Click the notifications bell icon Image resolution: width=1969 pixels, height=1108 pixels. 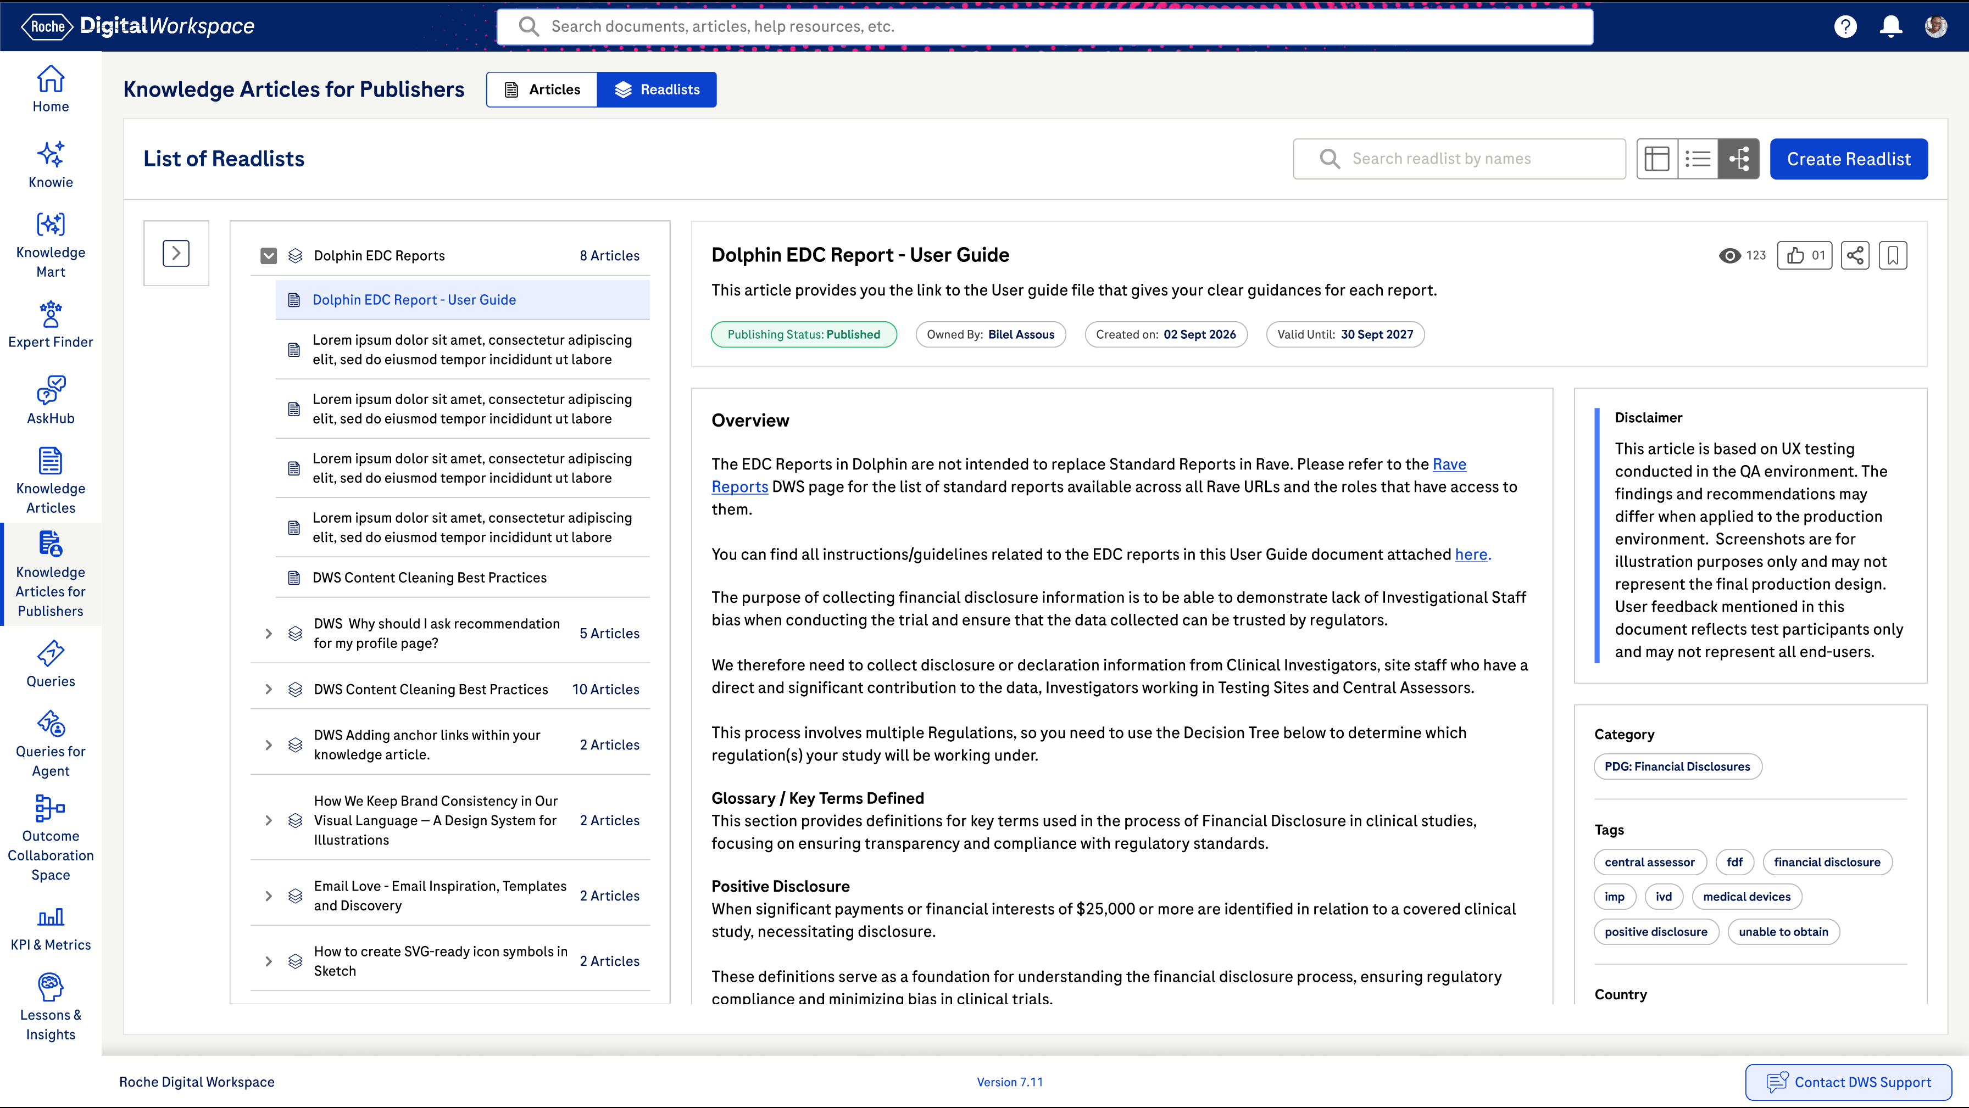[1890, 27]
